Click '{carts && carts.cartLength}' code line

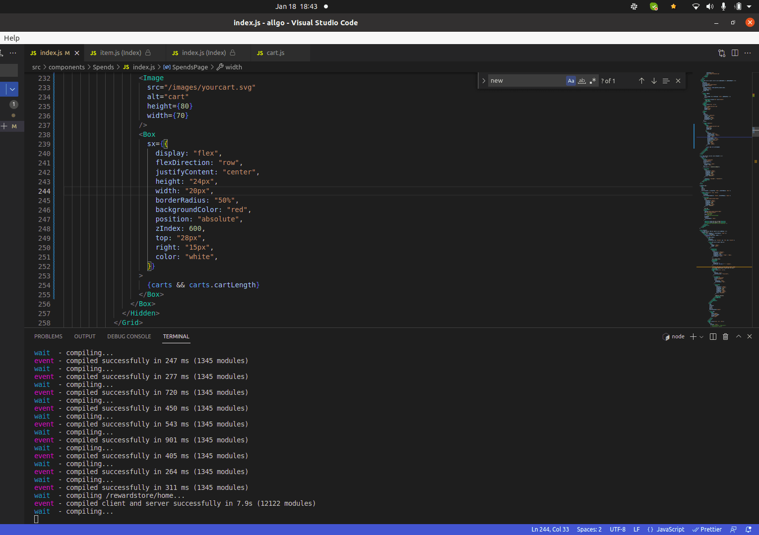[203, 285]
